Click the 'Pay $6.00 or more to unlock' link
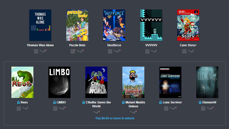The image size is (229, 129). [x=115, y=118]
